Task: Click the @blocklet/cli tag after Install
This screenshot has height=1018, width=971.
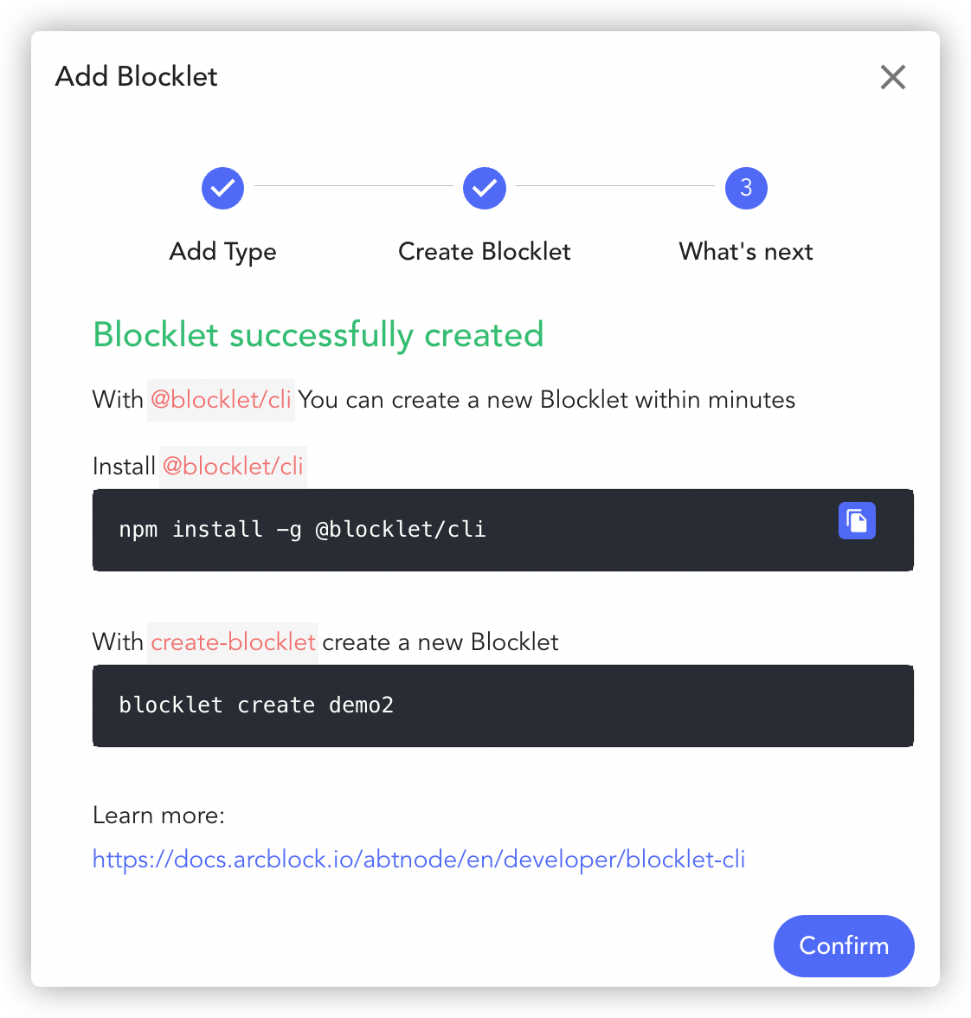Action: (x=233, y=467)
